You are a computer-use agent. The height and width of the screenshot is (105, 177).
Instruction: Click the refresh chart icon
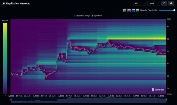pos(164,3)
